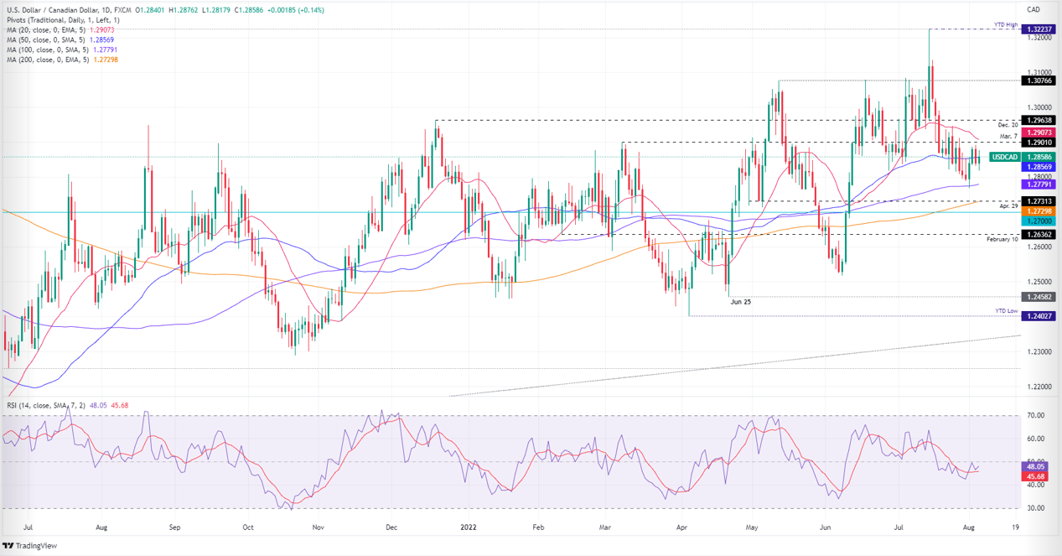Screen dimensions: 1062x556
Task: Click the 1.24027 YTD Low price tag
Action: click(1037, 316)
